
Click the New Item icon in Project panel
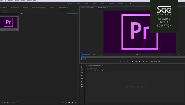72,103
